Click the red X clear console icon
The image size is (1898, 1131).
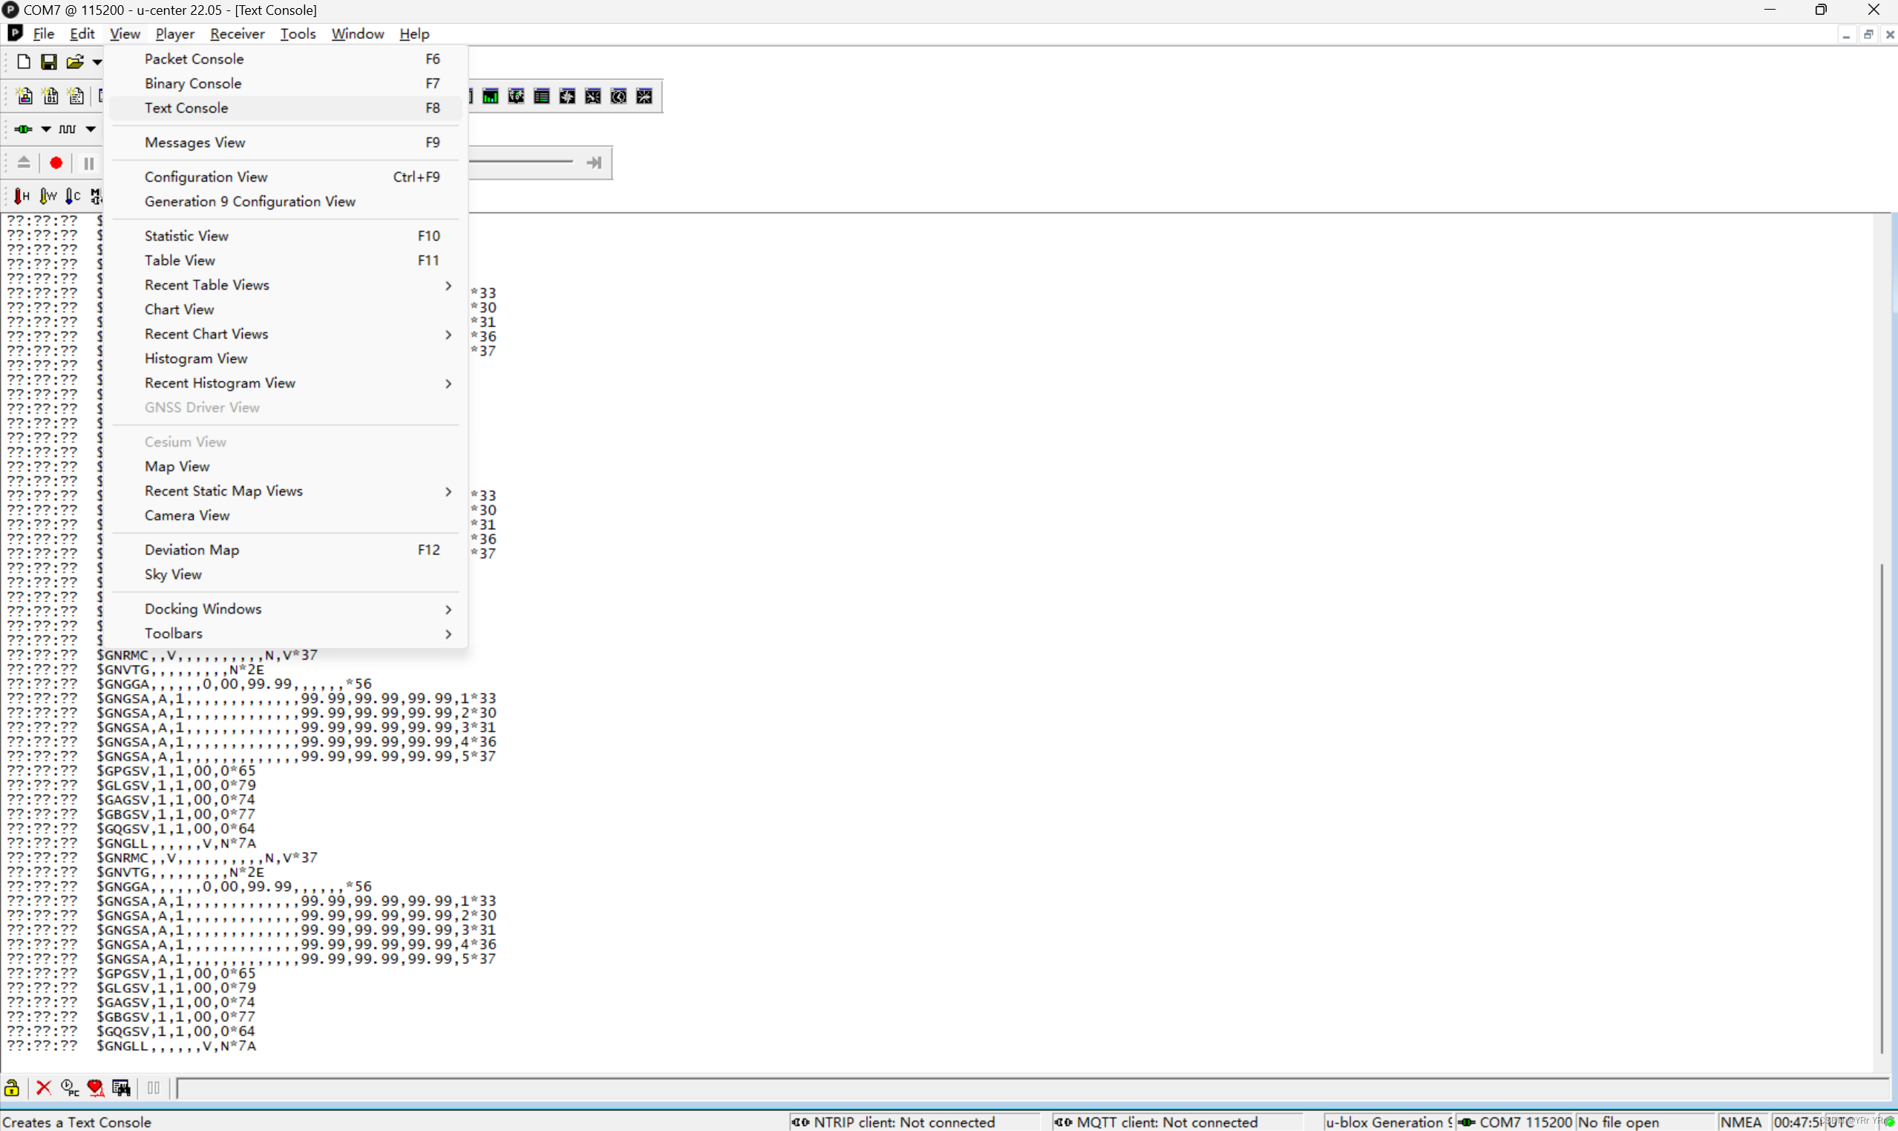tap(44, 1087)
